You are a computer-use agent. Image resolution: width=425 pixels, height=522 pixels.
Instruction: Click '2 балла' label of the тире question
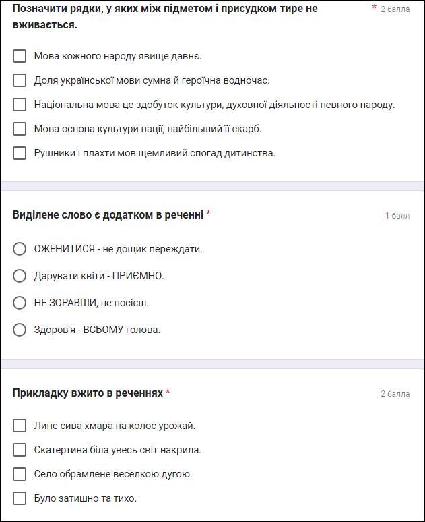click(395, 9)
